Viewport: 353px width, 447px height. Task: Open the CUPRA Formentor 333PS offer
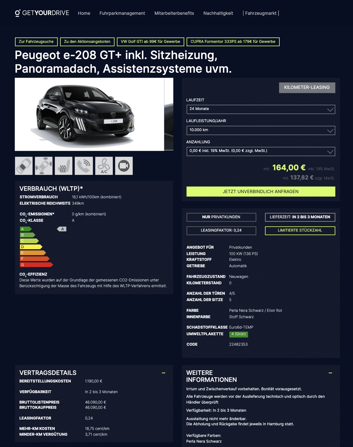[233, 42]
